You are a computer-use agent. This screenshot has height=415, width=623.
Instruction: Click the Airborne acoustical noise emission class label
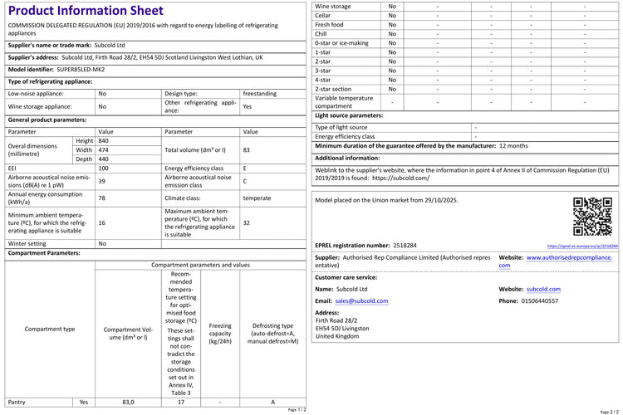point(198,182)
